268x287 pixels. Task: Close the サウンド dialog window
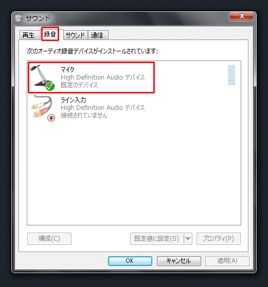[x=241, y=16]
